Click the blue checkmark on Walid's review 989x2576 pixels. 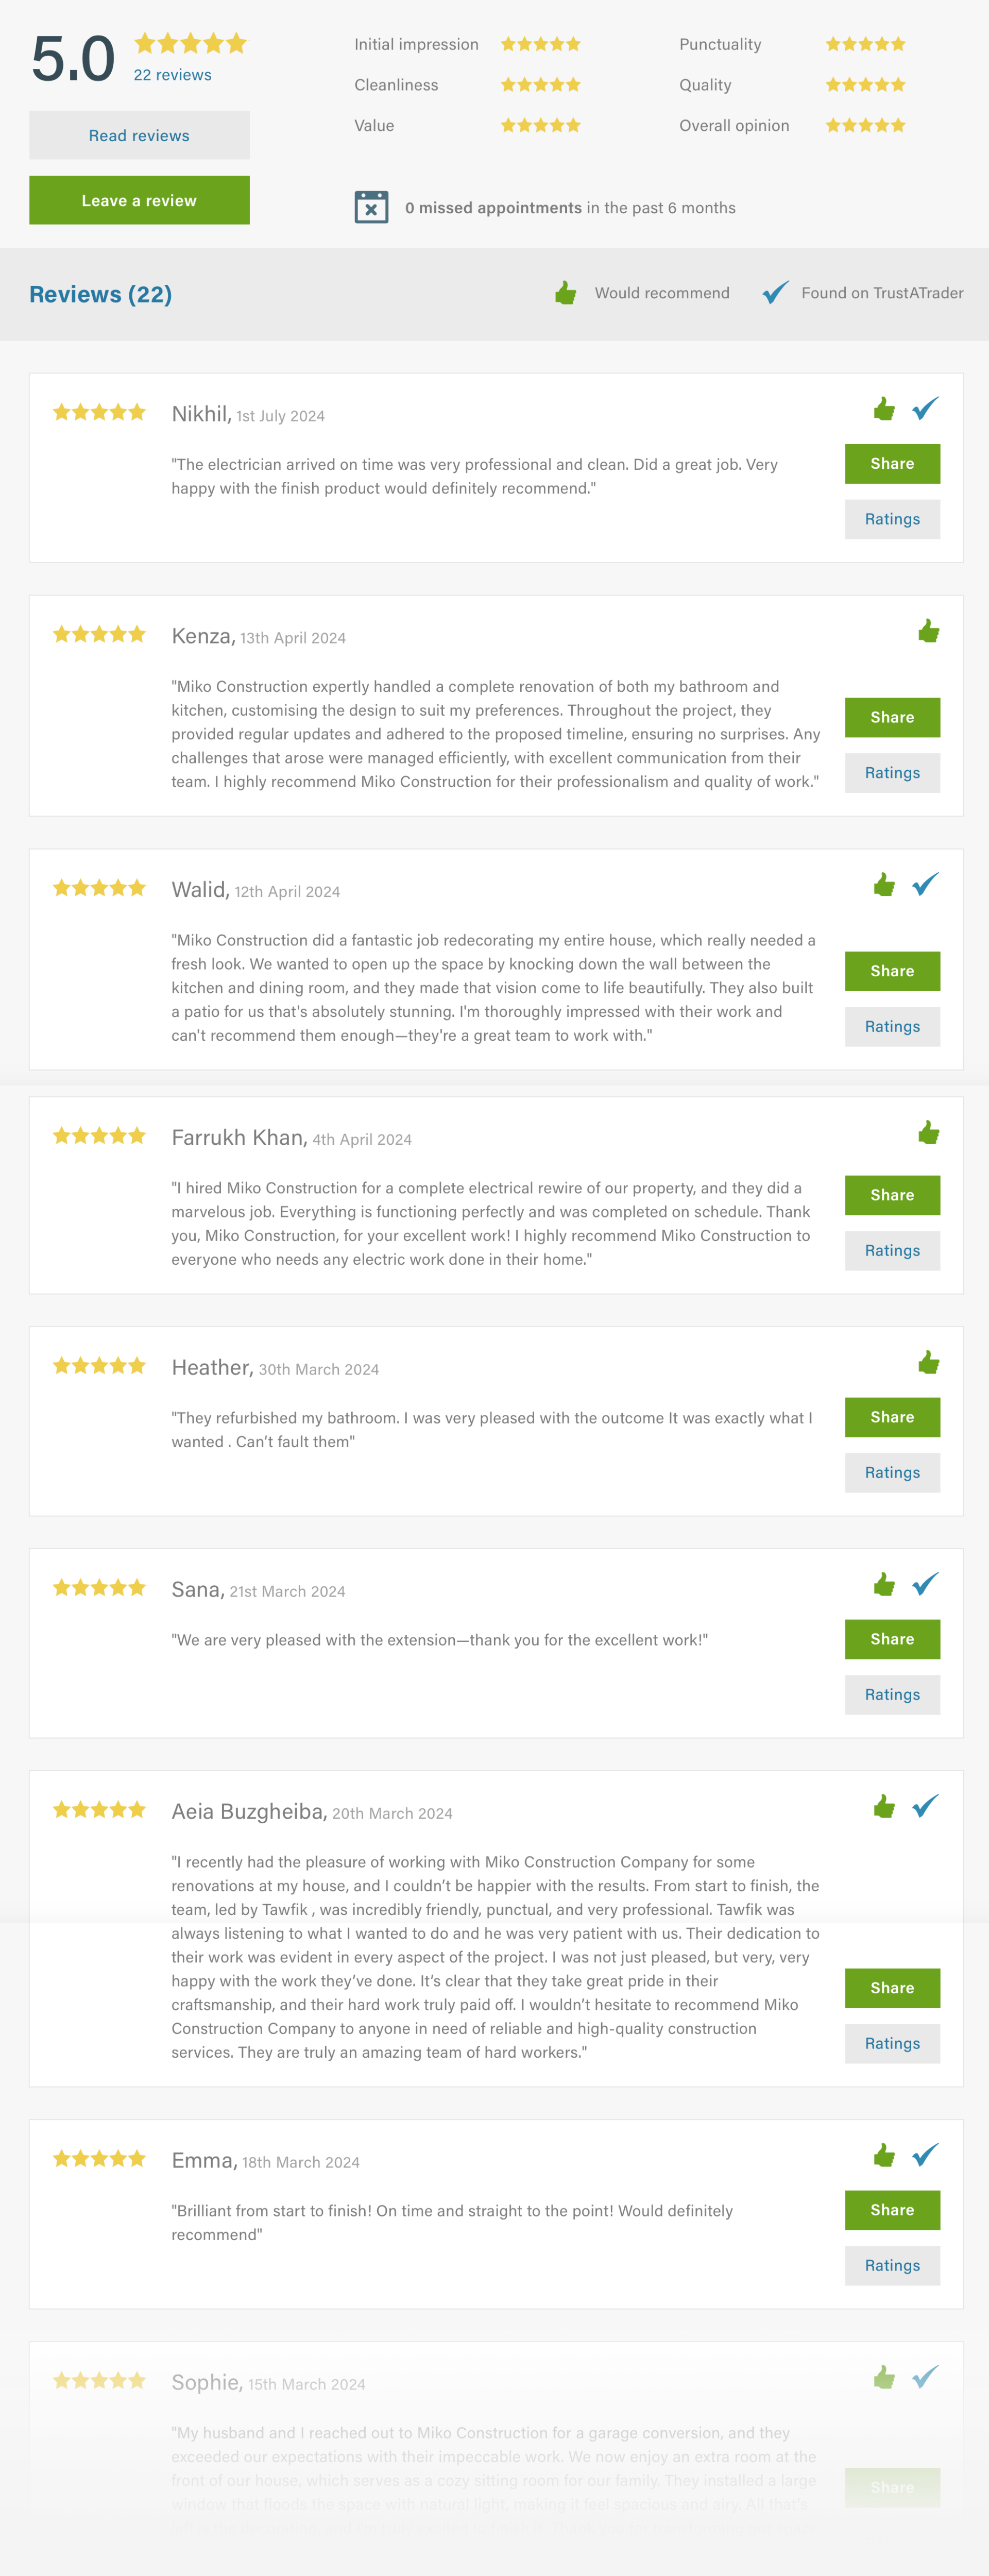(x=926, y=884)
